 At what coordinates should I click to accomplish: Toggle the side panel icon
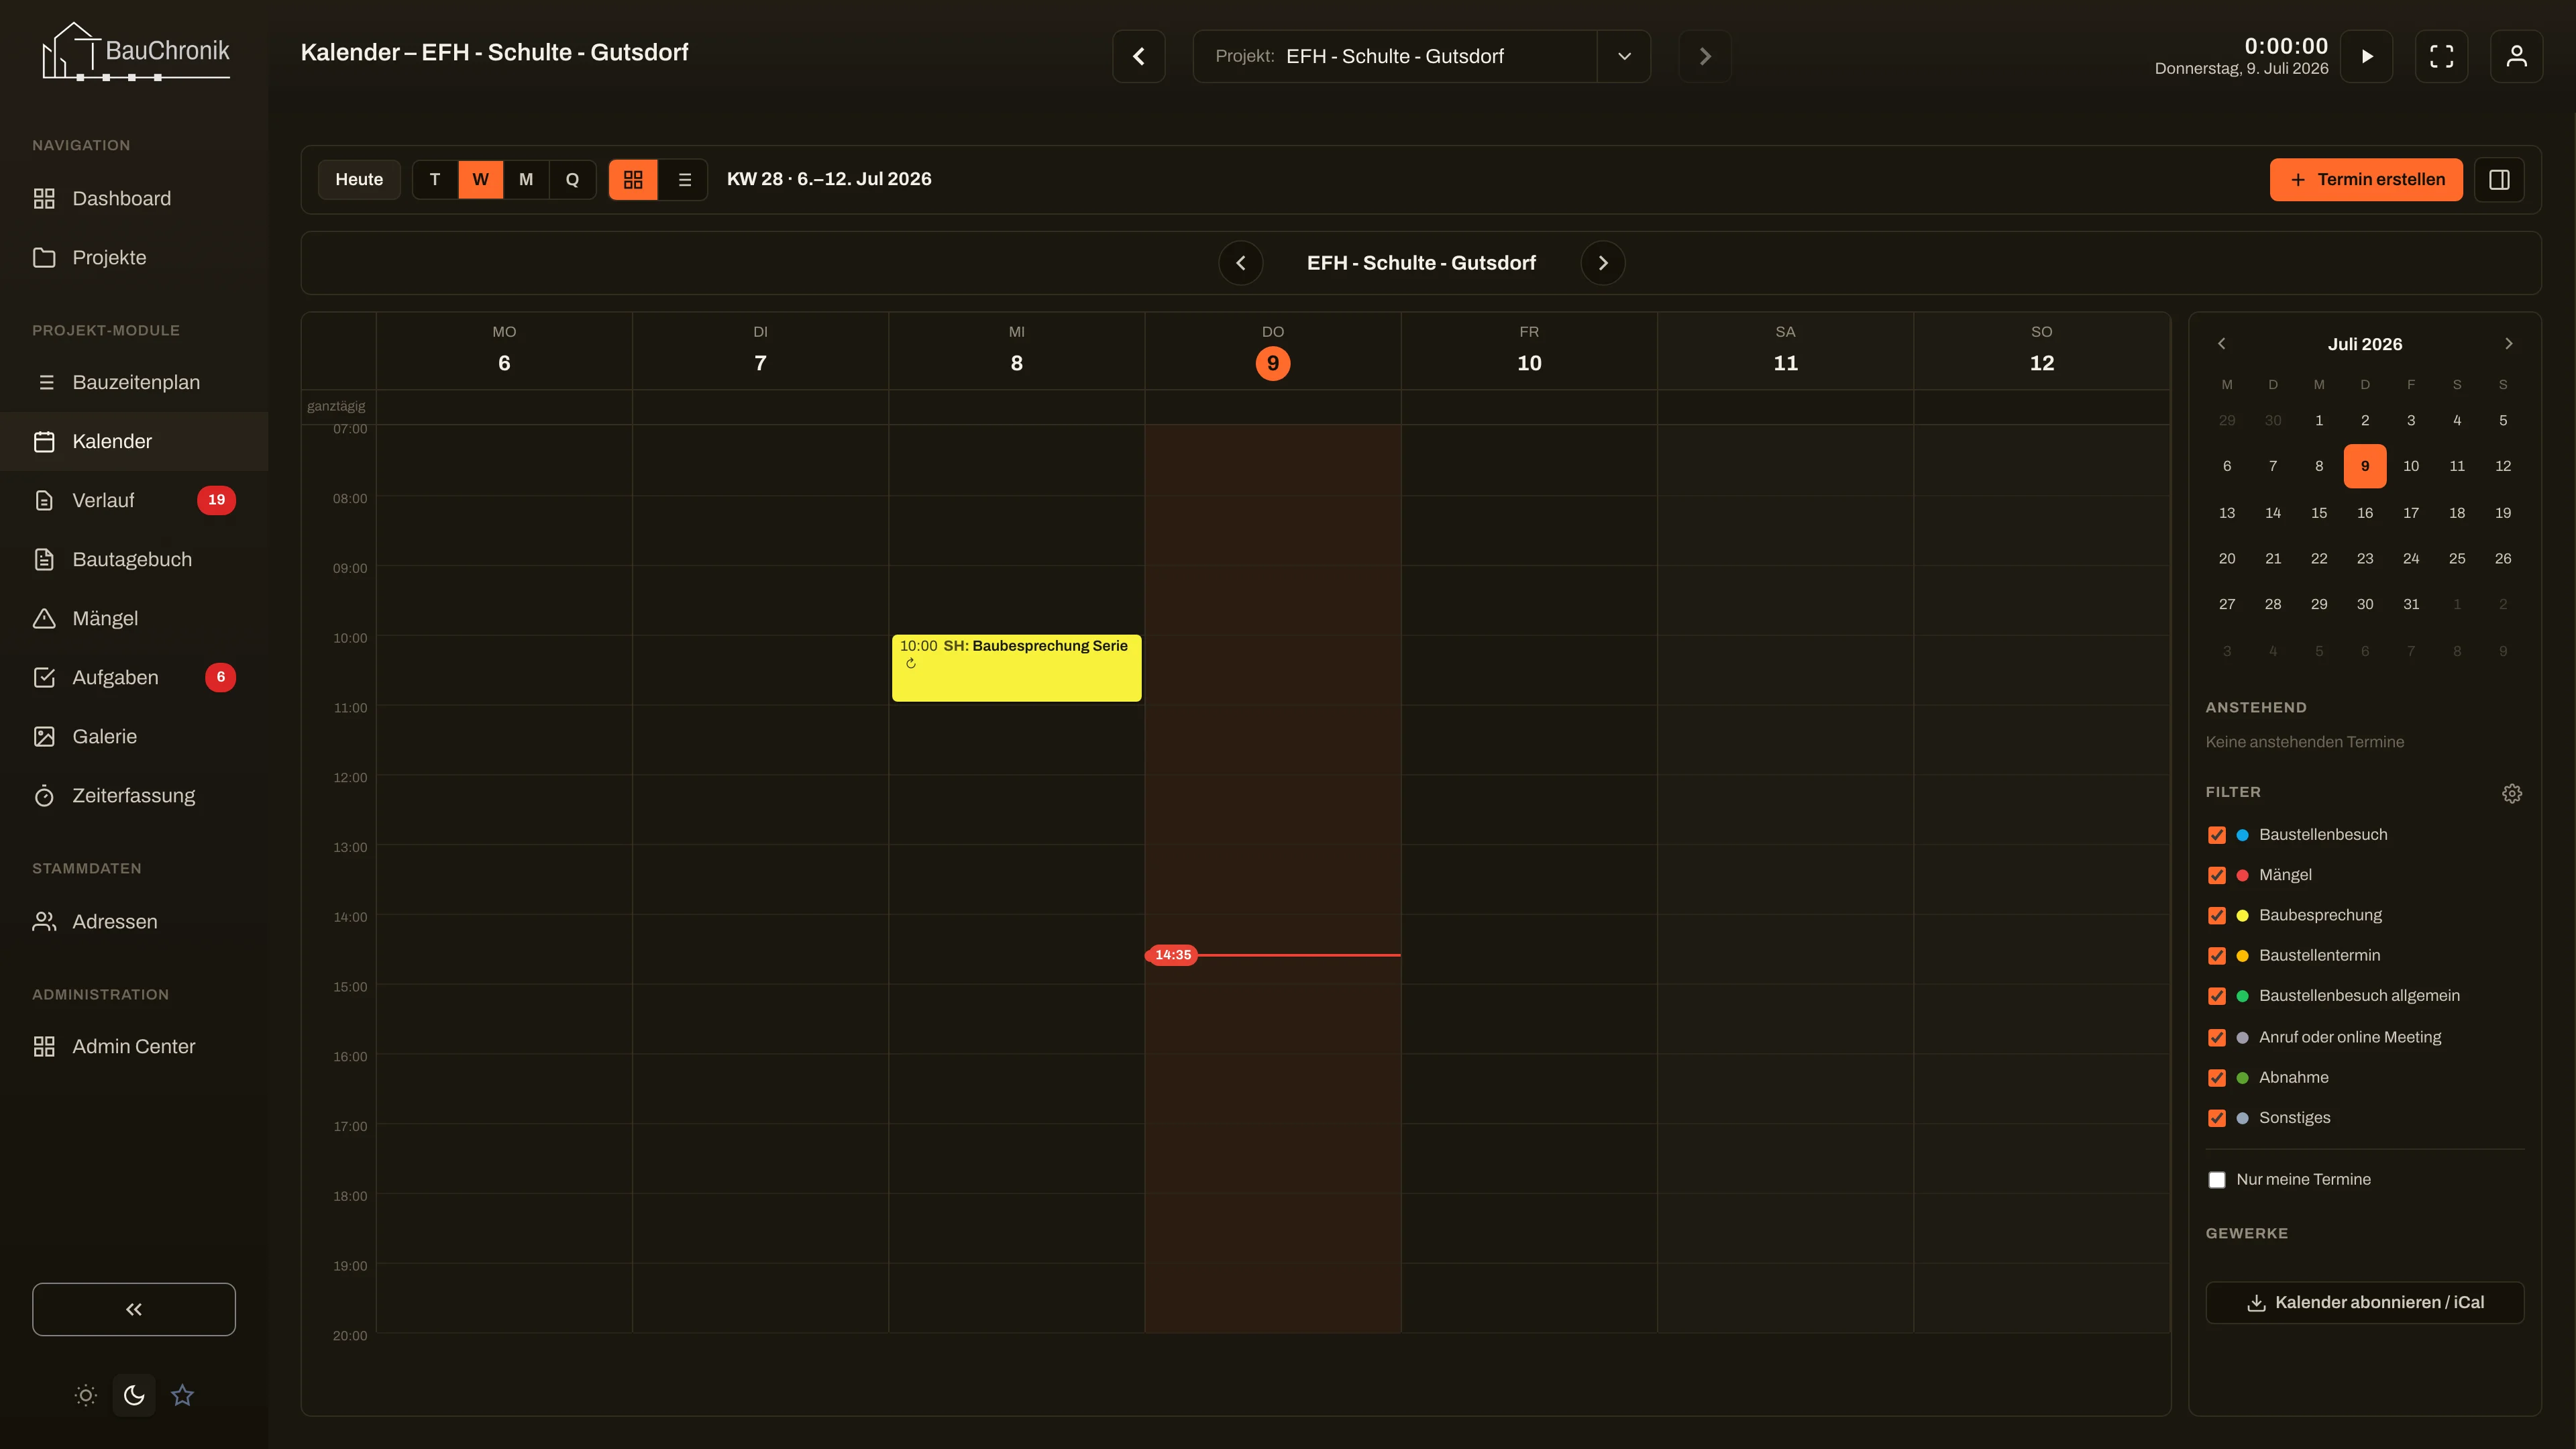pyautogui.click(x=2499, y=180)
